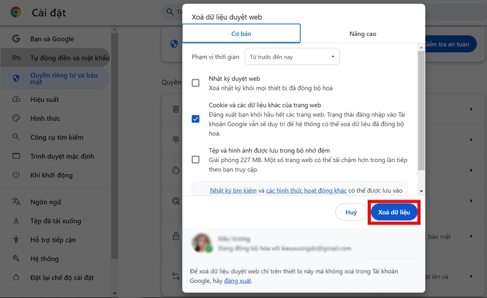Viewport: 487px width, 298px height.
Task: Click the Khi khởi động power icon
Action: click(x=16, y=175)
